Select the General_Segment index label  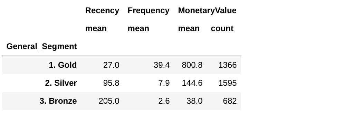[42, 47]
